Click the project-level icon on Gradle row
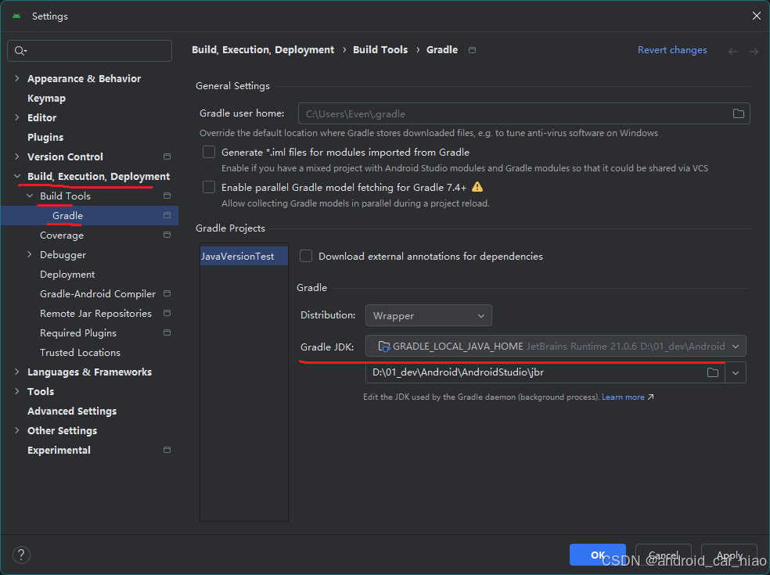The width and height of the screenshot is (770, 575). click(x=167, y=216)
